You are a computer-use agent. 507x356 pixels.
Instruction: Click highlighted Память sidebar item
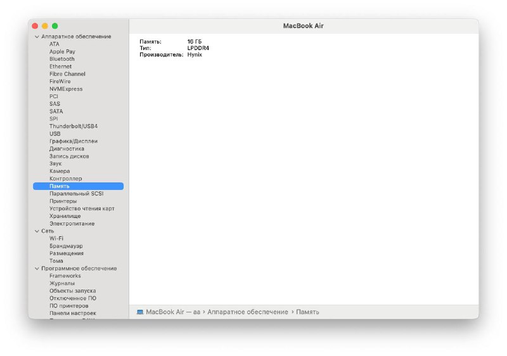tap(78, 186)
